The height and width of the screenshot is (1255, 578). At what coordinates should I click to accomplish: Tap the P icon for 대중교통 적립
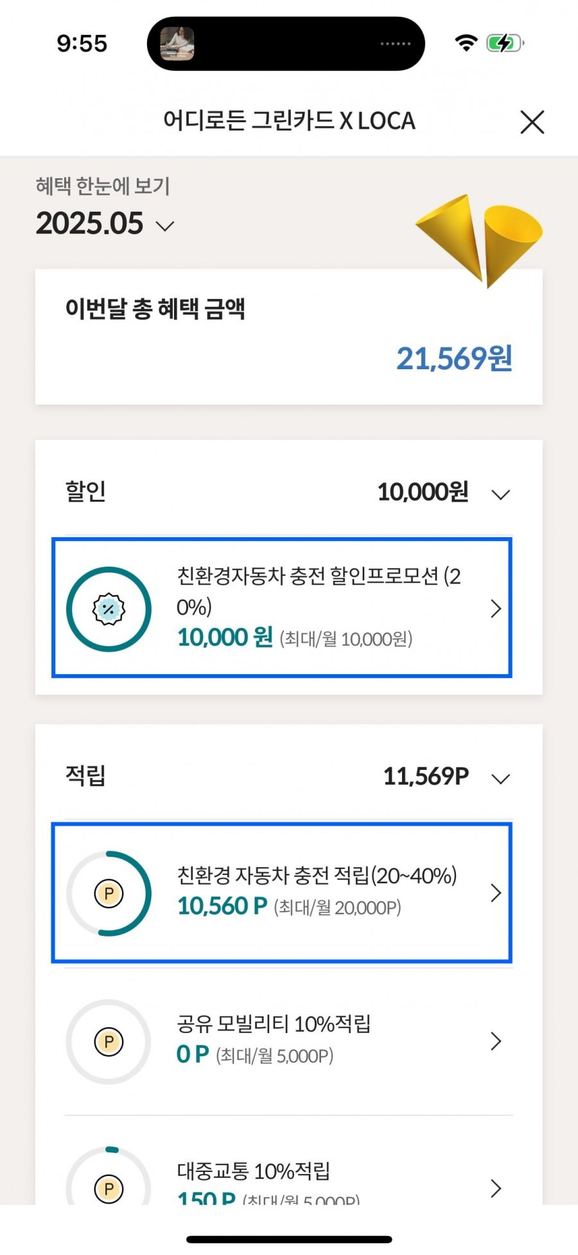pos(109,1189)
